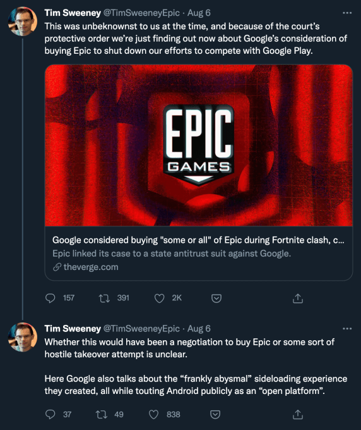Open the more options menu on first tweet
The height and width of the screenshot is (430, 361).
point(347,13)
